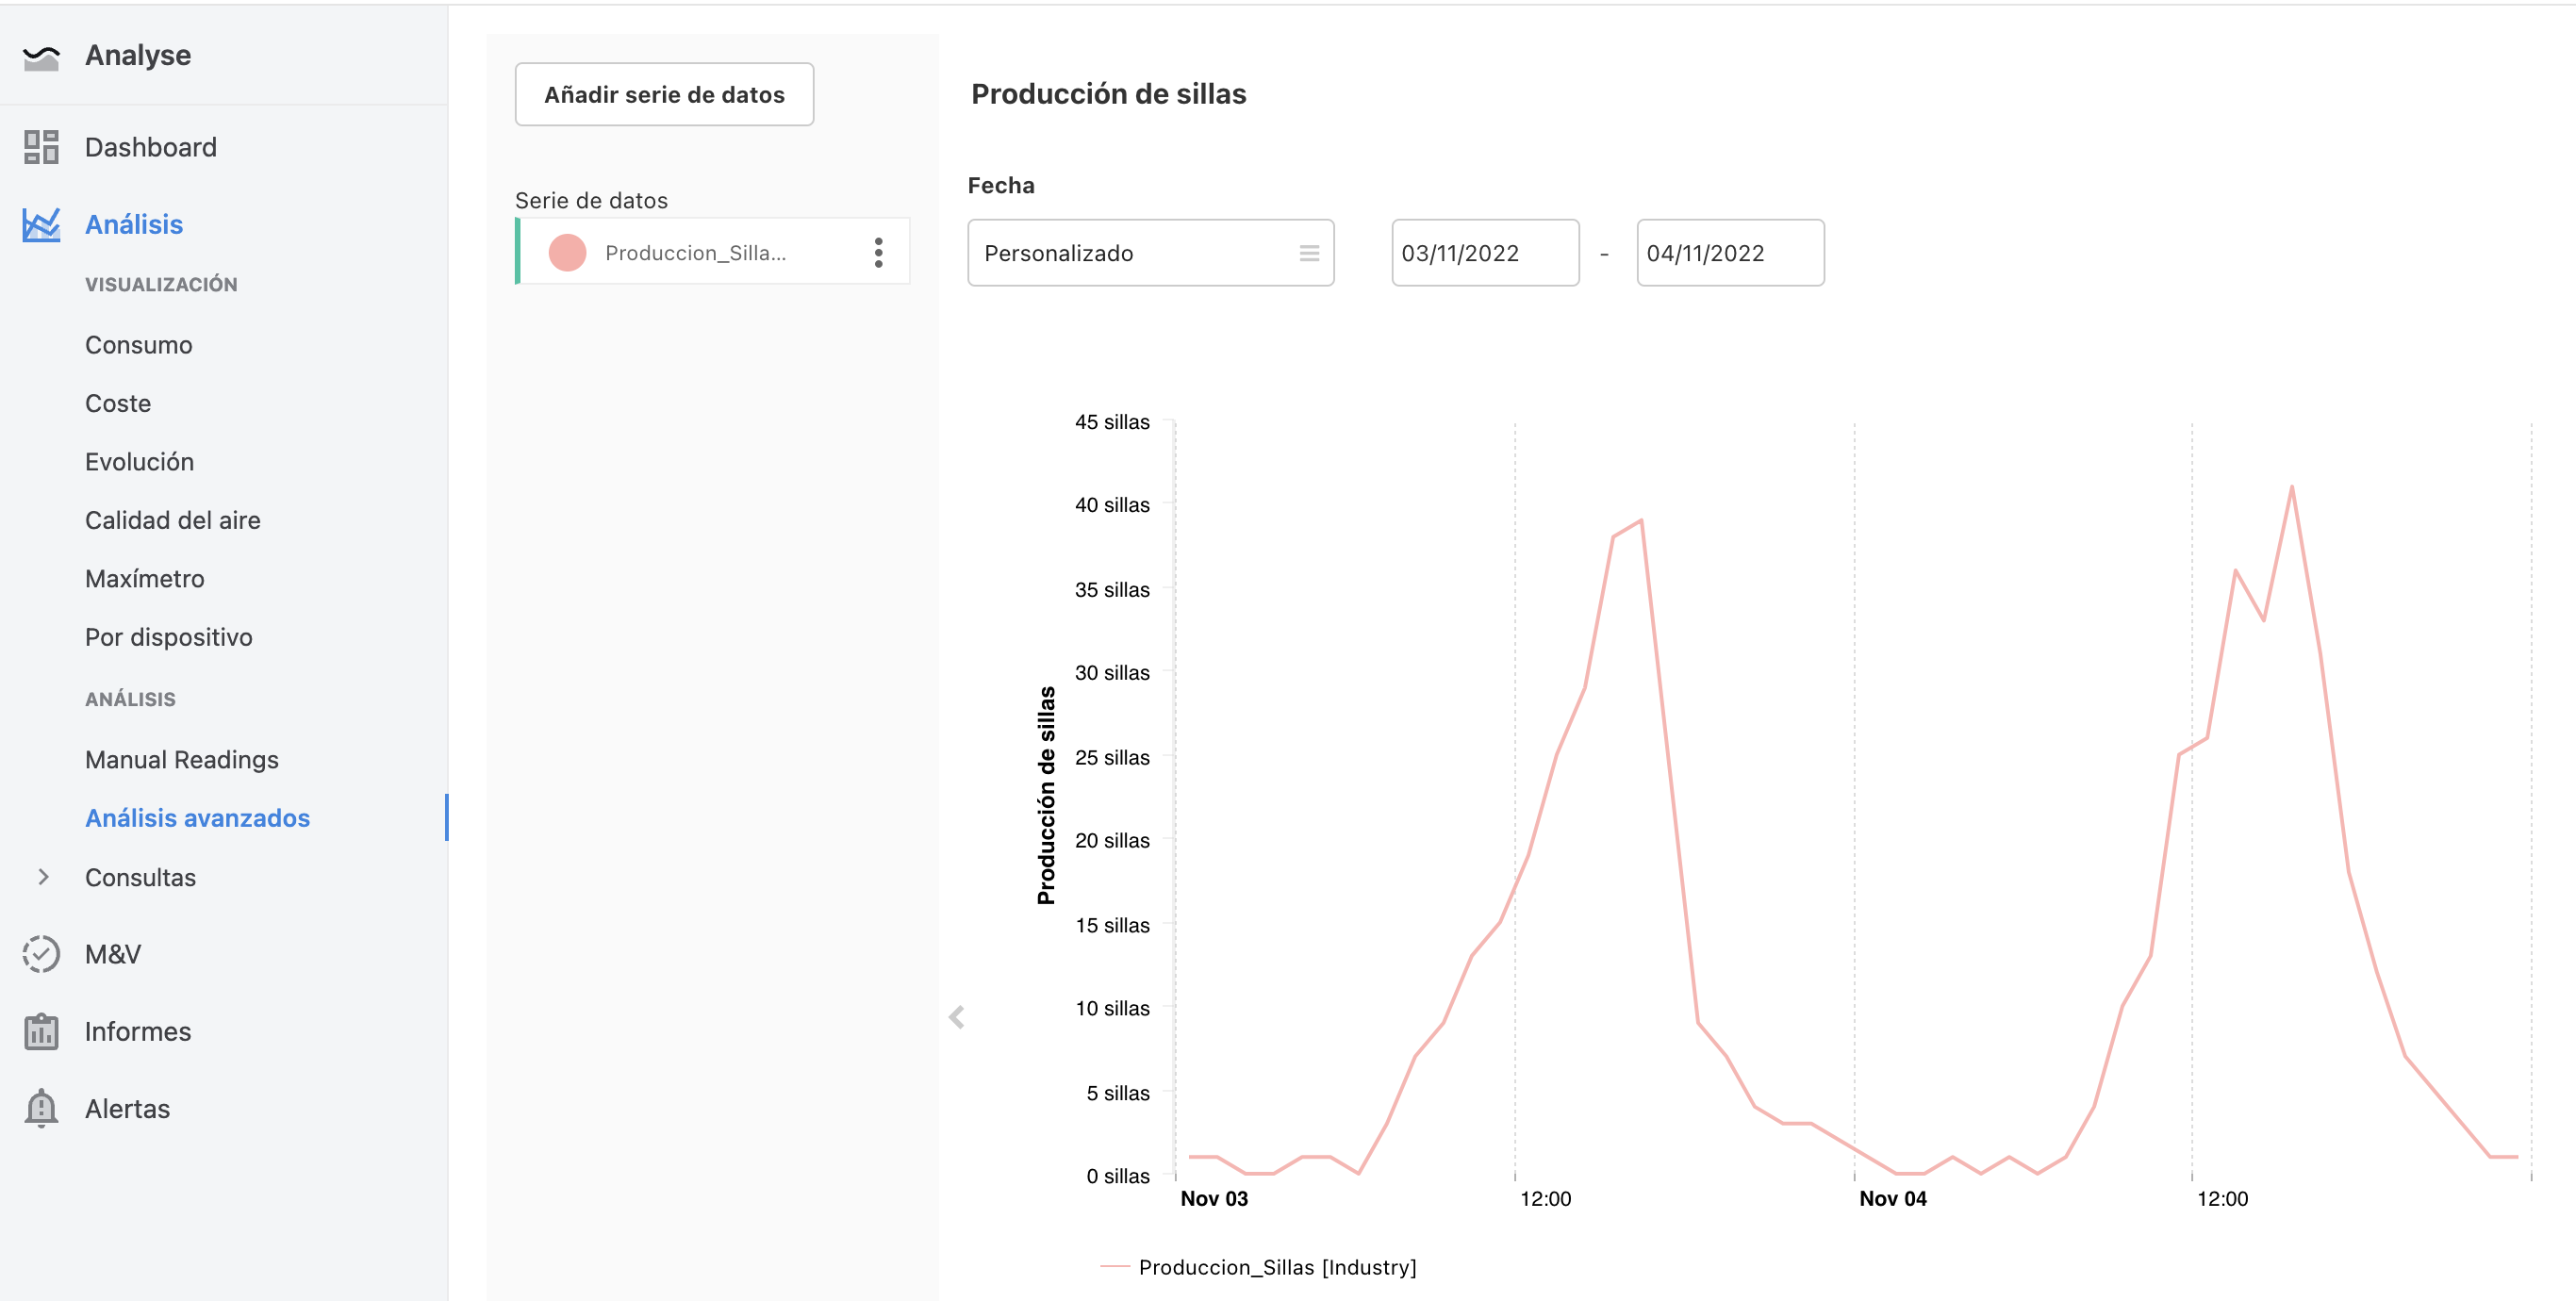Edit the 04/11/2022 end date field
The width and height of the screenshot is (2576, 1301).
(x=1730, y=253)
